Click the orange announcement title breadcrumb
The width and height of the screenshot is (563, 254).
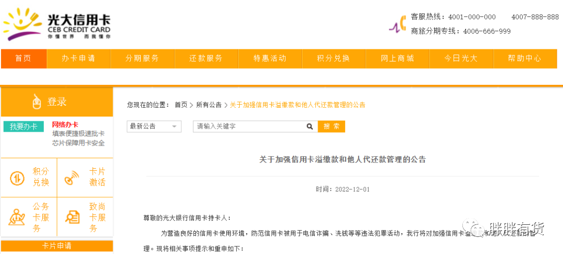click(x=298, y=105)
